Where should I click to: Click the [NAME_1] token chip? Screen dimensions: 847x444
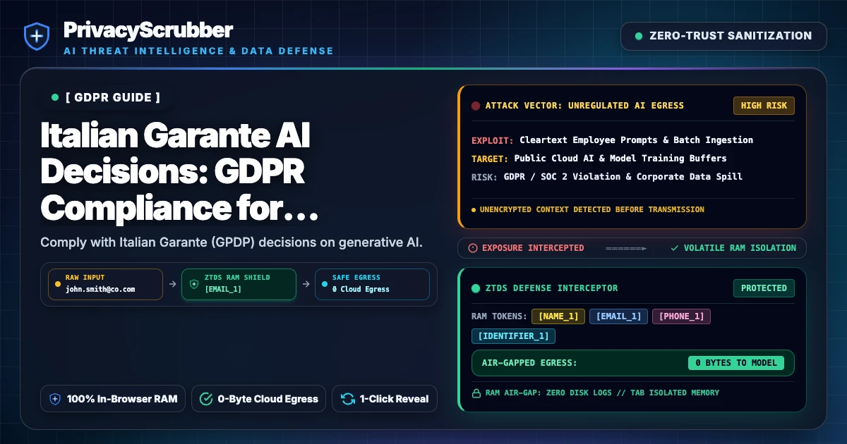tap(558, 316)
